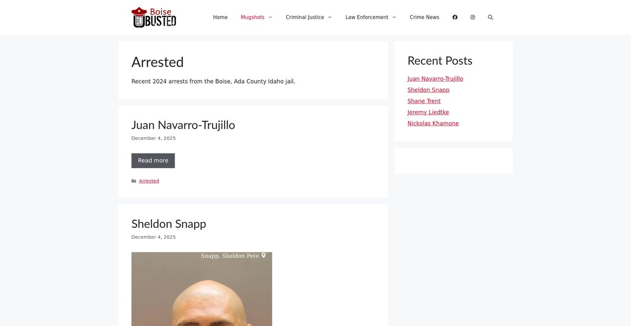Open the Mugshots menu item
Screen dimensions: 631x326
point(252,17)
